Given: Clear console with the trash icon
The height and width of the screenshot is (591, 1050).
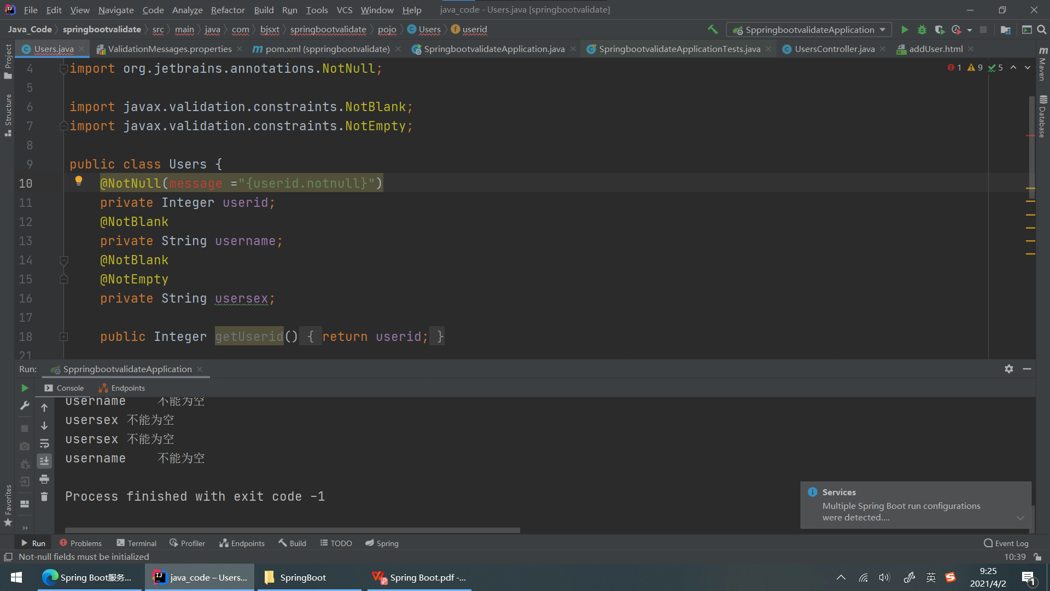Looking at the screenshot, I should pyautogui.click(x=44, y=497).
